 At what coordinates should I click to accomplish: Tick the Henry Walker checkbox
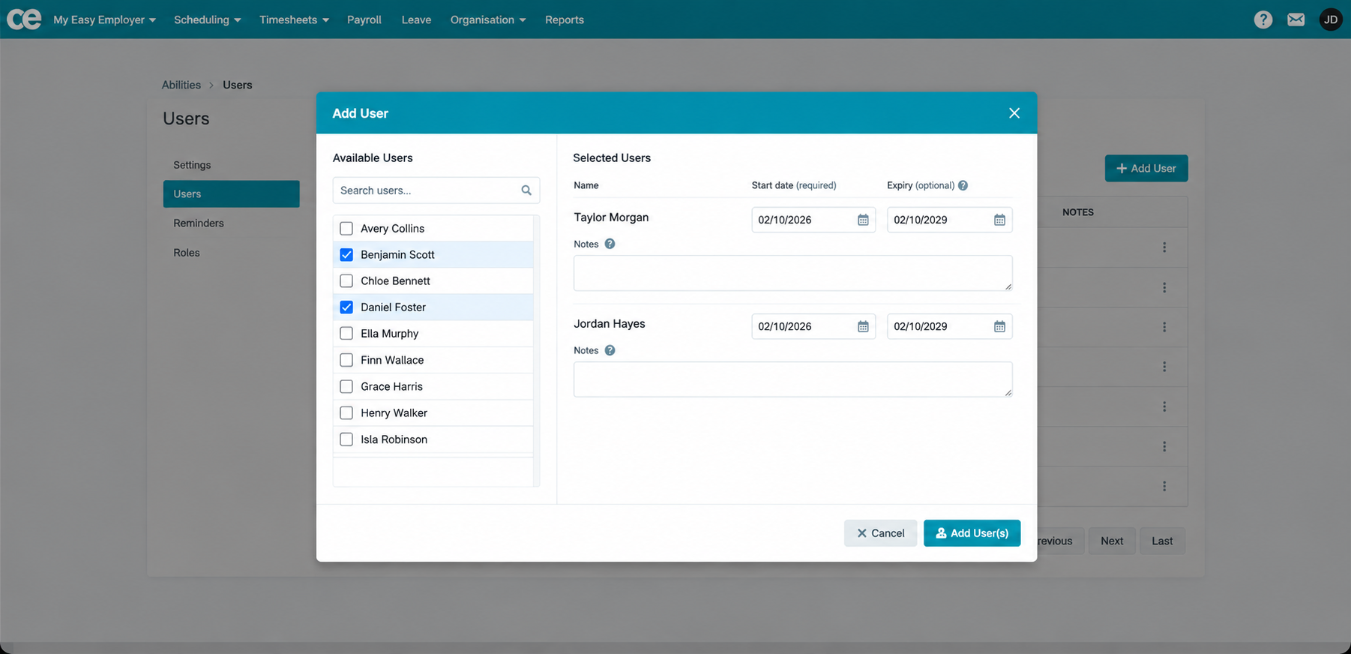(x=346, y=413)
